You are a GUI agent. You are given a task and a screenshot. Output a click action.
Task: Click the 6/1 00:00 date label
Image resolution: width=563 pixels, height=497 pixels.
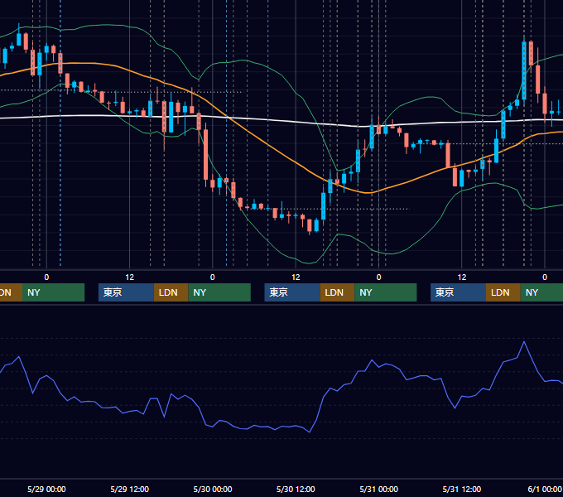pyautogui.click(x=544, y=489)
